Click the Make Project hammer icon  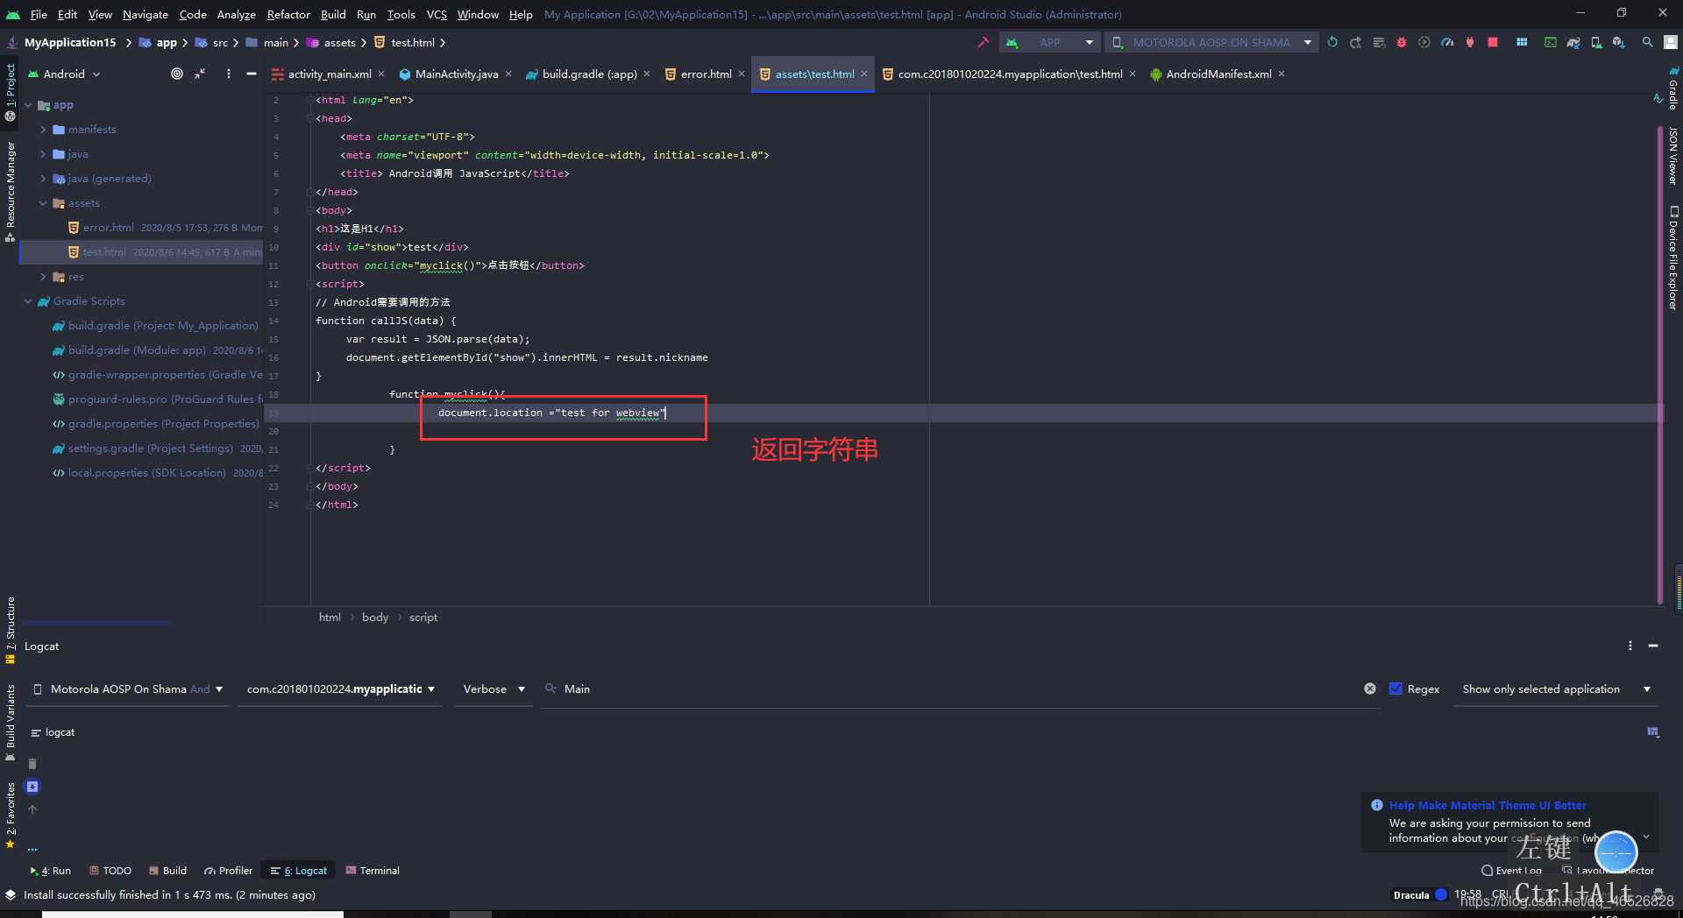[x=984, y=42]
